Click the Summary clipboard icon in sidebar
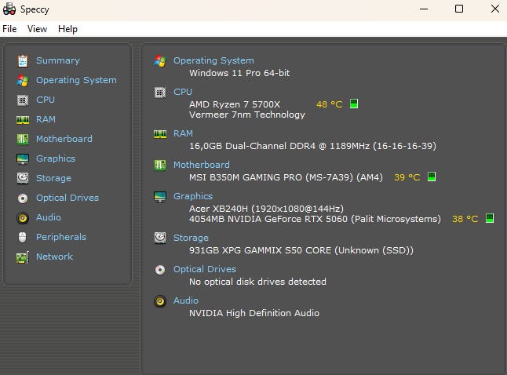 tap(22, 60)
